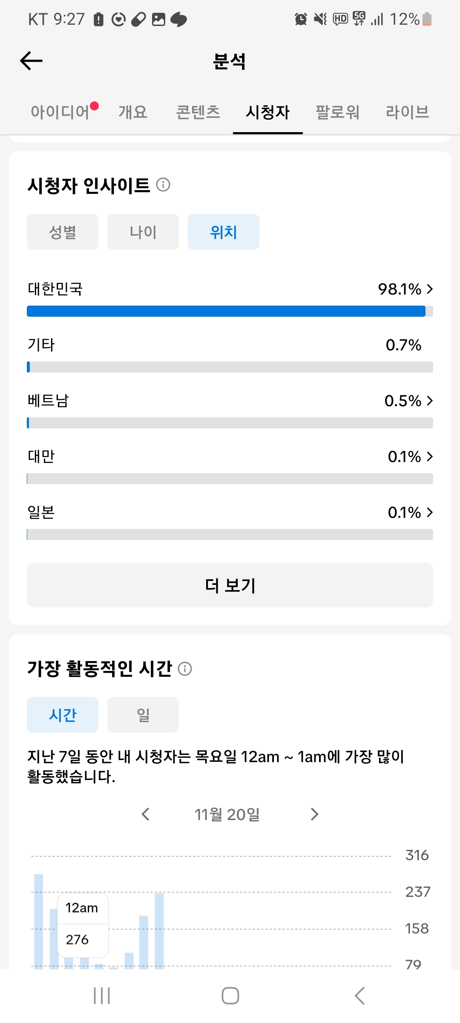Select the 나이 filter
This screenshot has height=1023, width=460.
[x=143, y=232]
